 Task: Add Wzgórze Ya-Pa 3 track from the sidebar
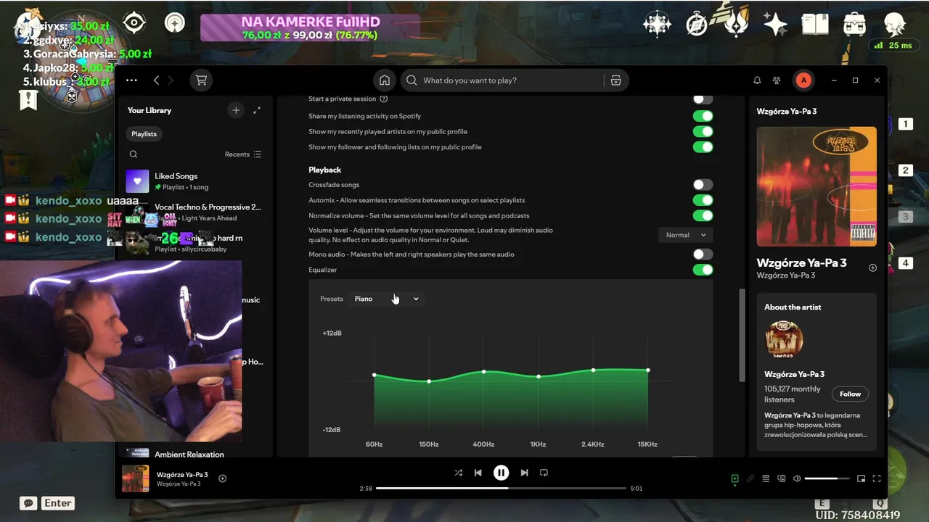click(872, 268)
